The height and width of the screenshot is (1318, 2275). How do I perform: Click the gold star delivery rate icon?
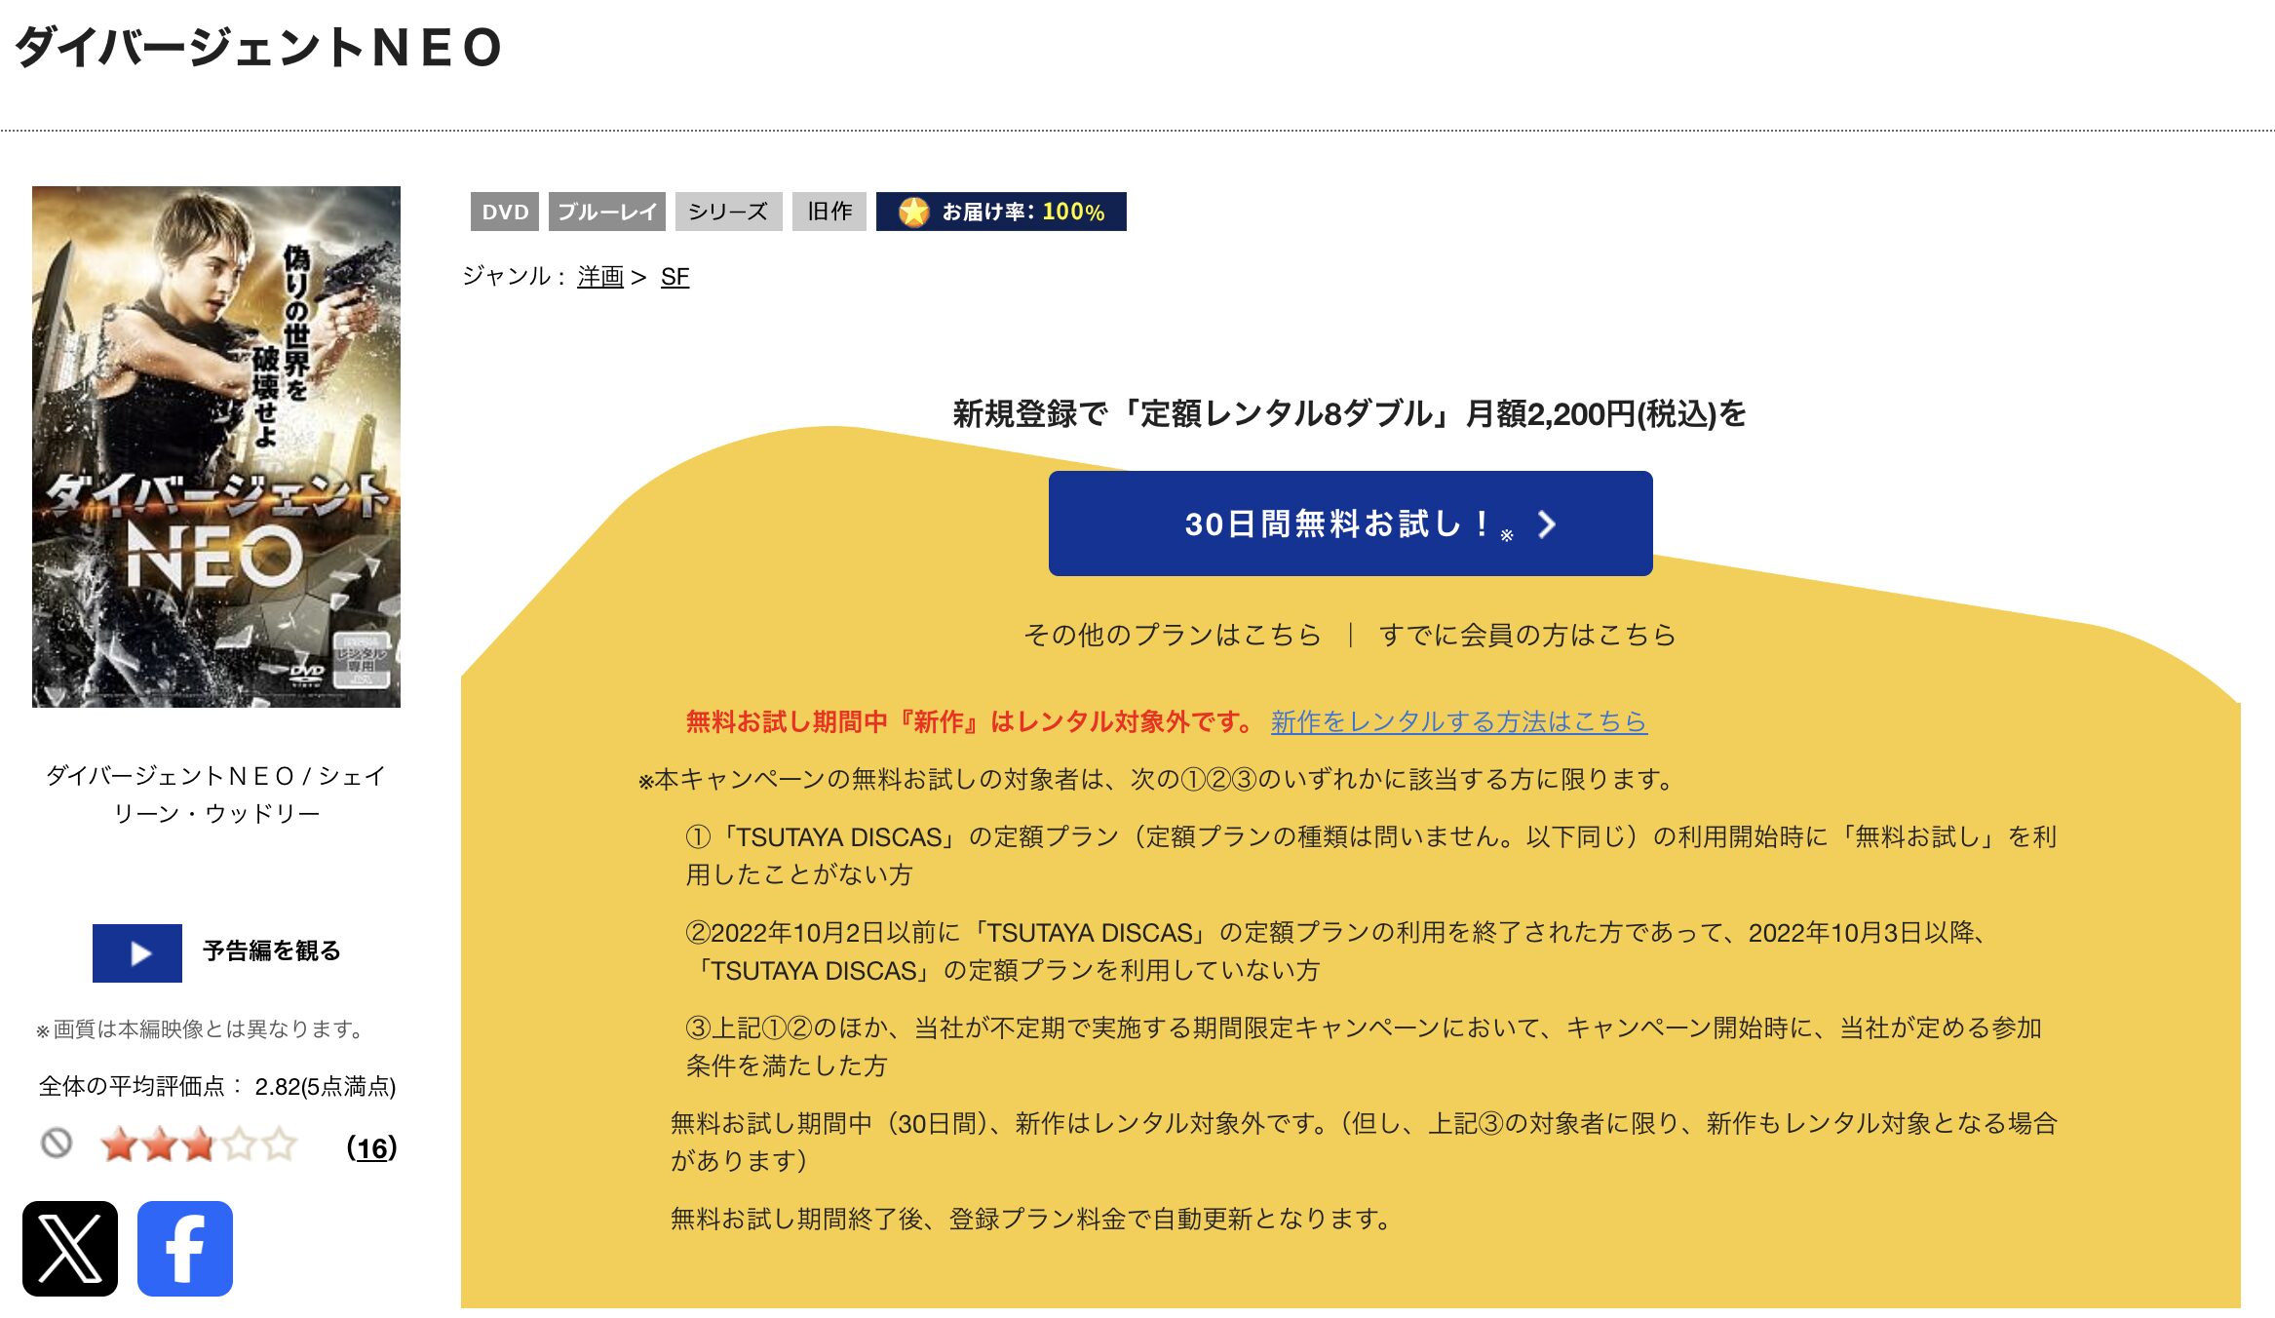(913, 212)
